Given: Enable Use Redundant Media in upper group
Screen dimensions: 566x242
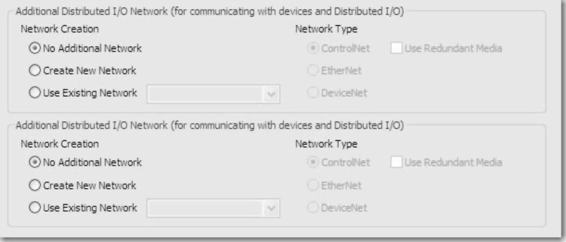Looking at the screenshot, I should tap(397, 49).
